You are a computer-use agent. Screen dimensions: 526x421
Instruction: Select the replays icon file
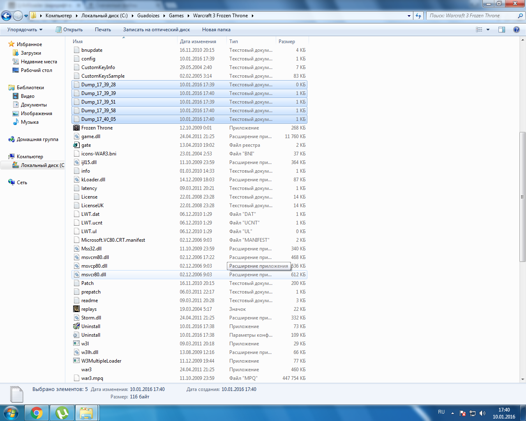pos(76,309)
